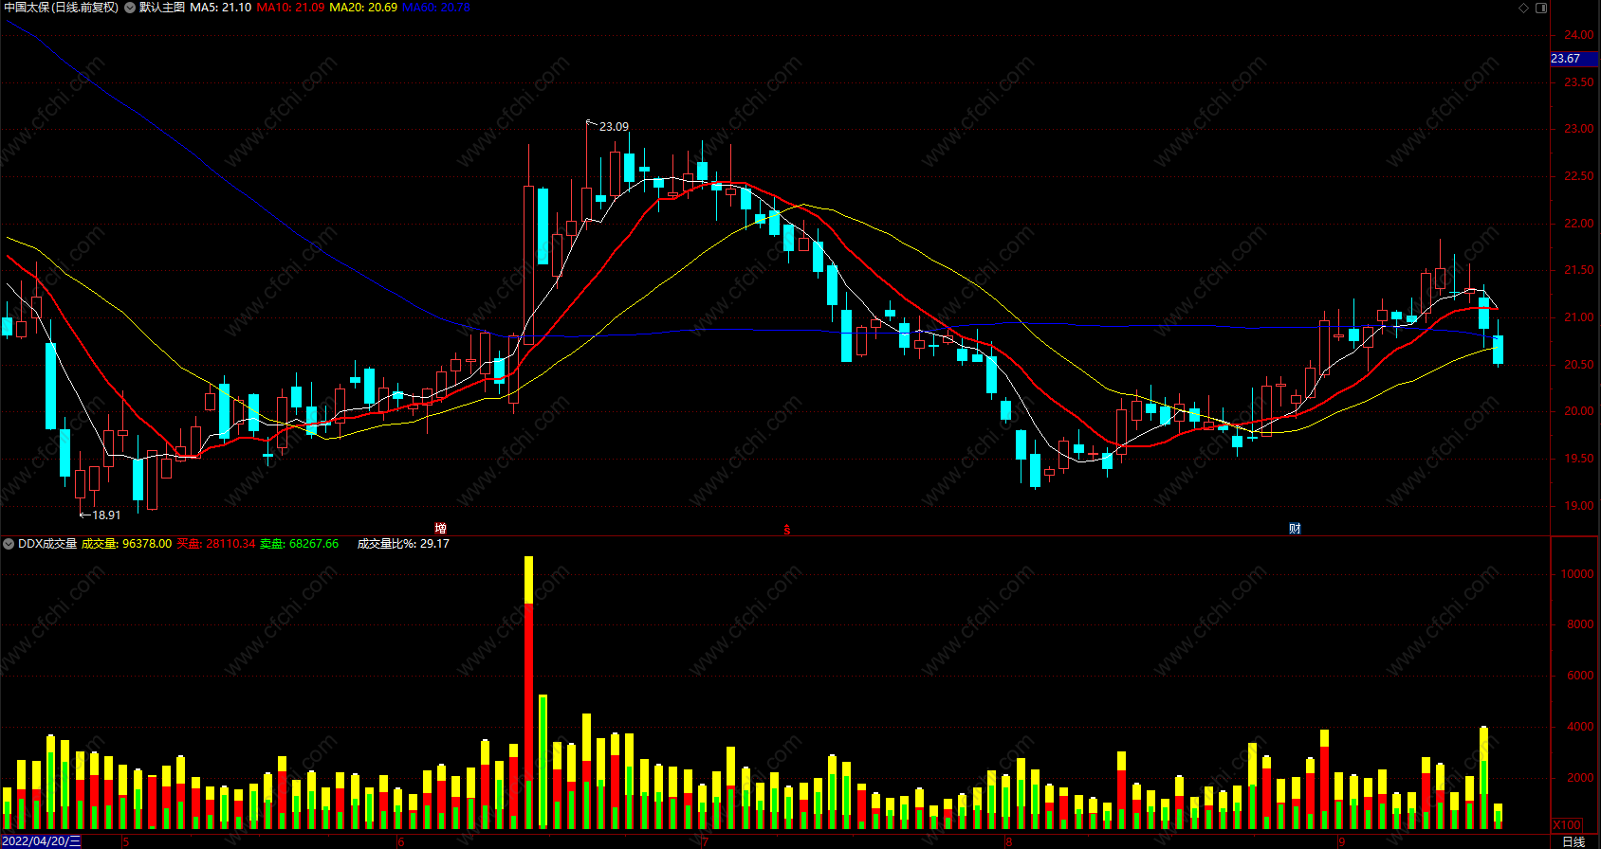Click the 成交量比%: 29.17 readout

click(403, 544)
